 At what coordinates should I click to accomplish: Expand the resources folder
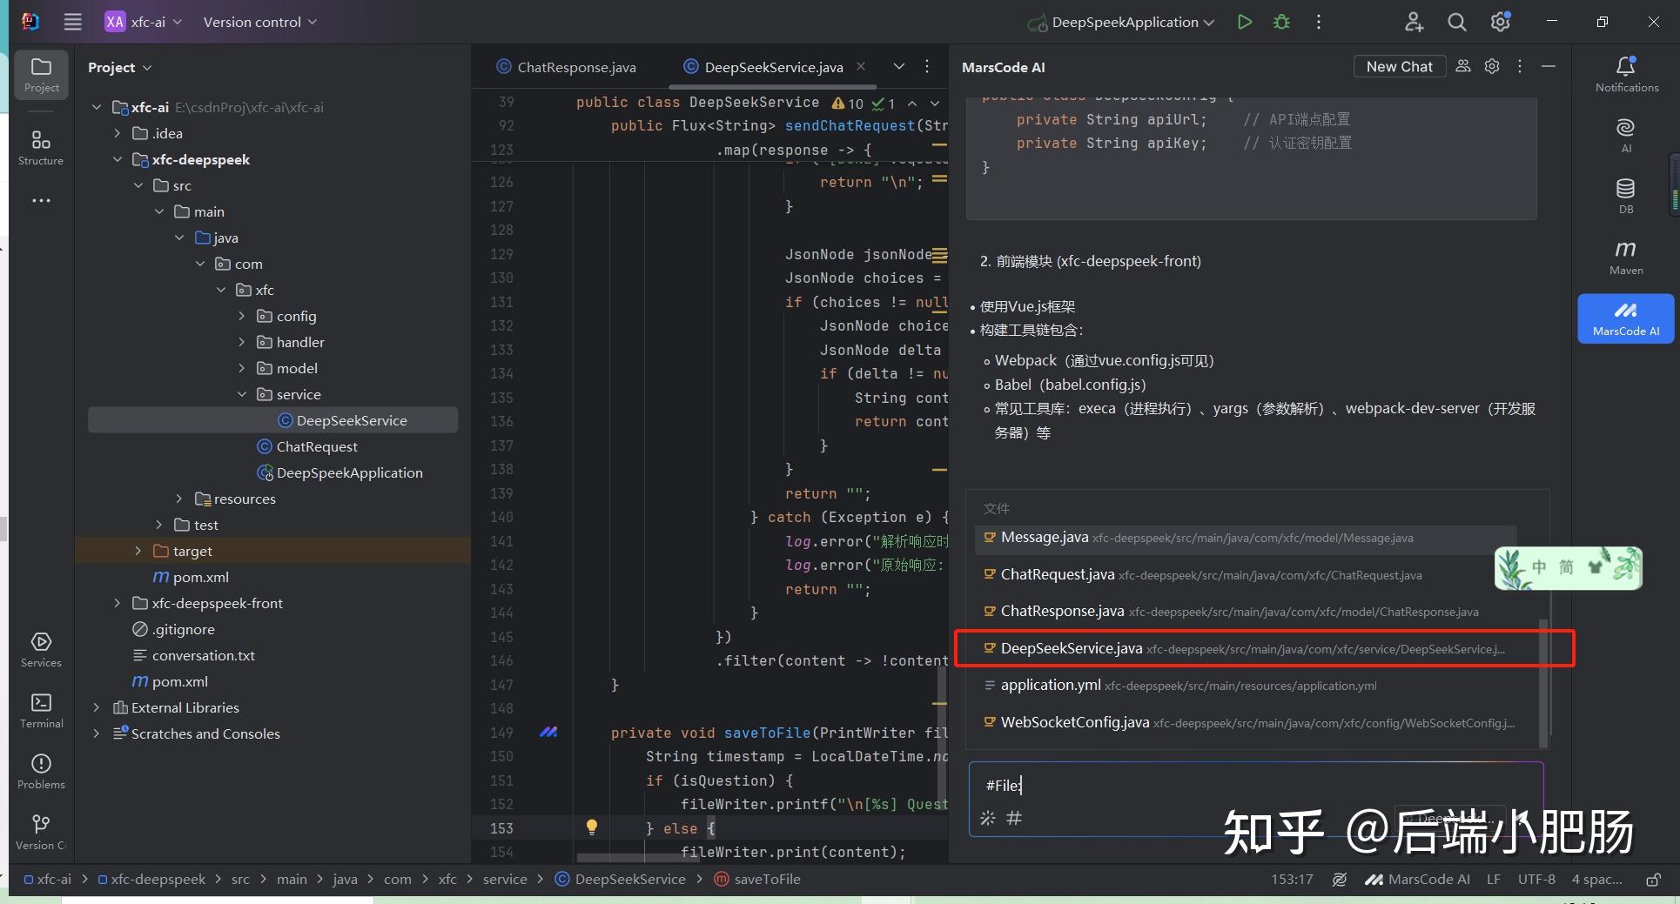[x=179, y=499]
